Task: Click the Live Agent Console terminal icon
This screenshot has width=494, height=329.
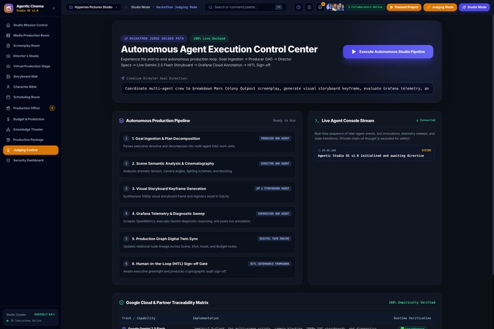Action: point(317,121)
